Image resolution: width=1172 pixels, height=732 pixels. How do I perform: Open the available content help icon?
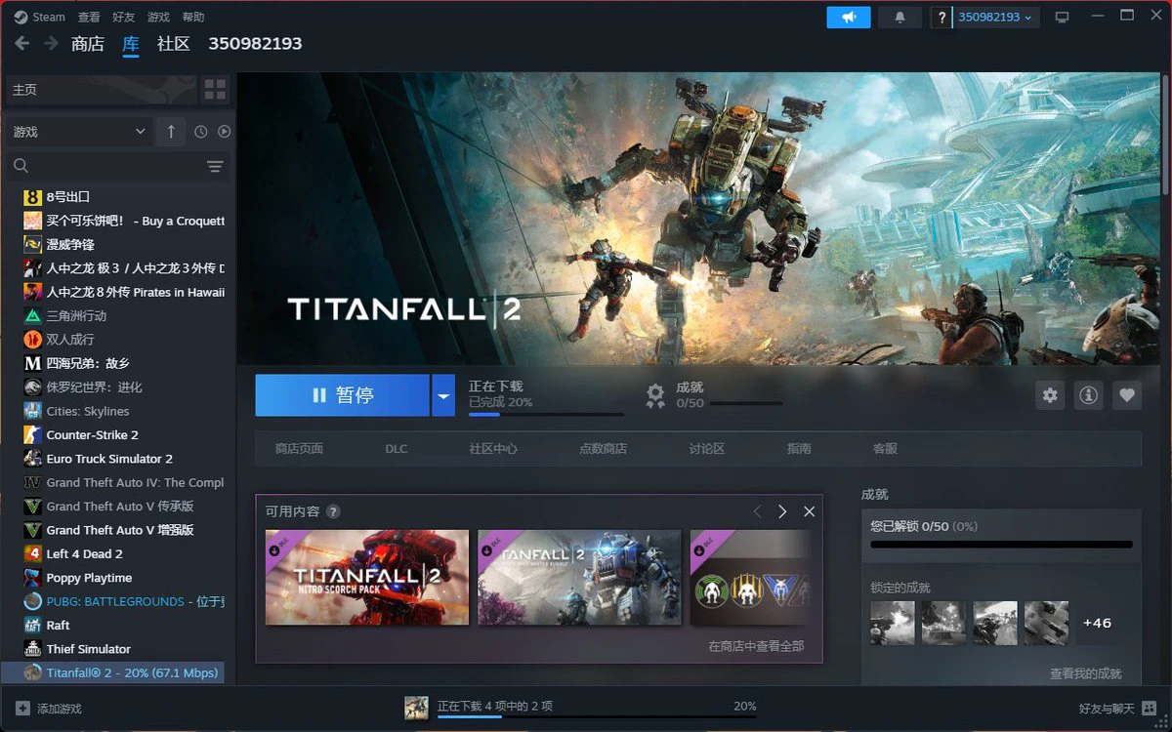[x=333, y=511]
